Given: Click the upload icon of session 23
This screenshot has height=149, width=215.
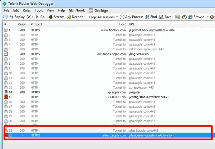Looking at the screenshot, I should (6, 135).
